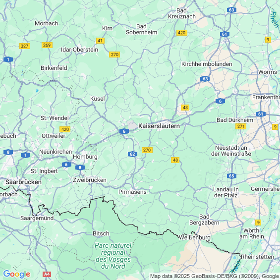
Task: Click the Bad Kreuznach label
Action: [181, 13]
